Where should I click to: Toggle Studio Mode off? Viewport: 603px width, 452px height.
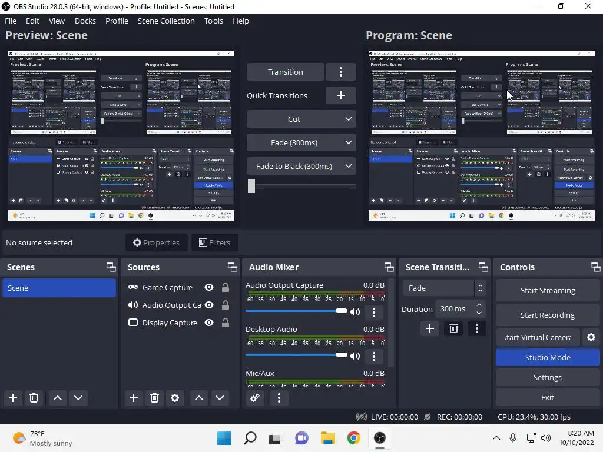click(548, 357)
